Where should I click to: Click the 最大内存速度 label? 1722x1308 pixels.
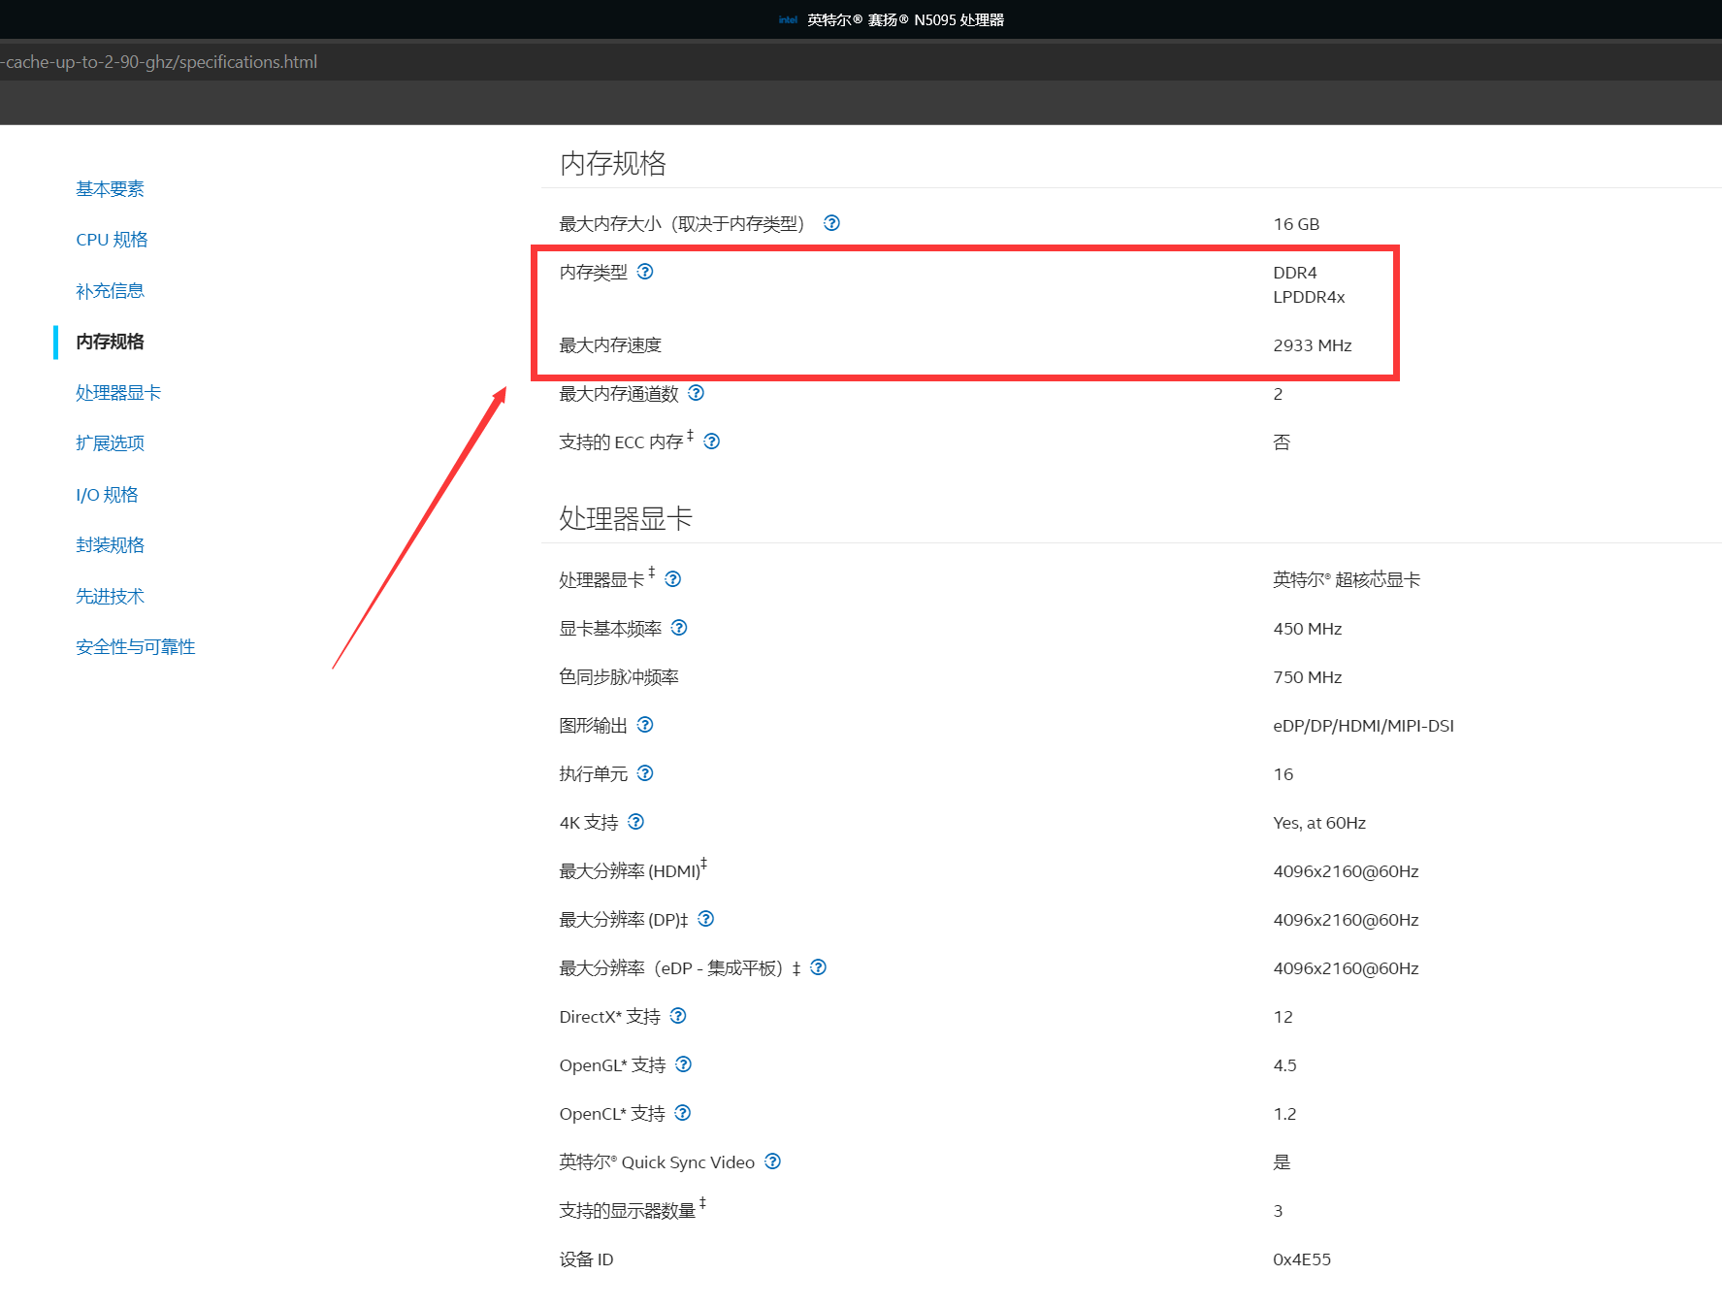click(x=610, y=345)
